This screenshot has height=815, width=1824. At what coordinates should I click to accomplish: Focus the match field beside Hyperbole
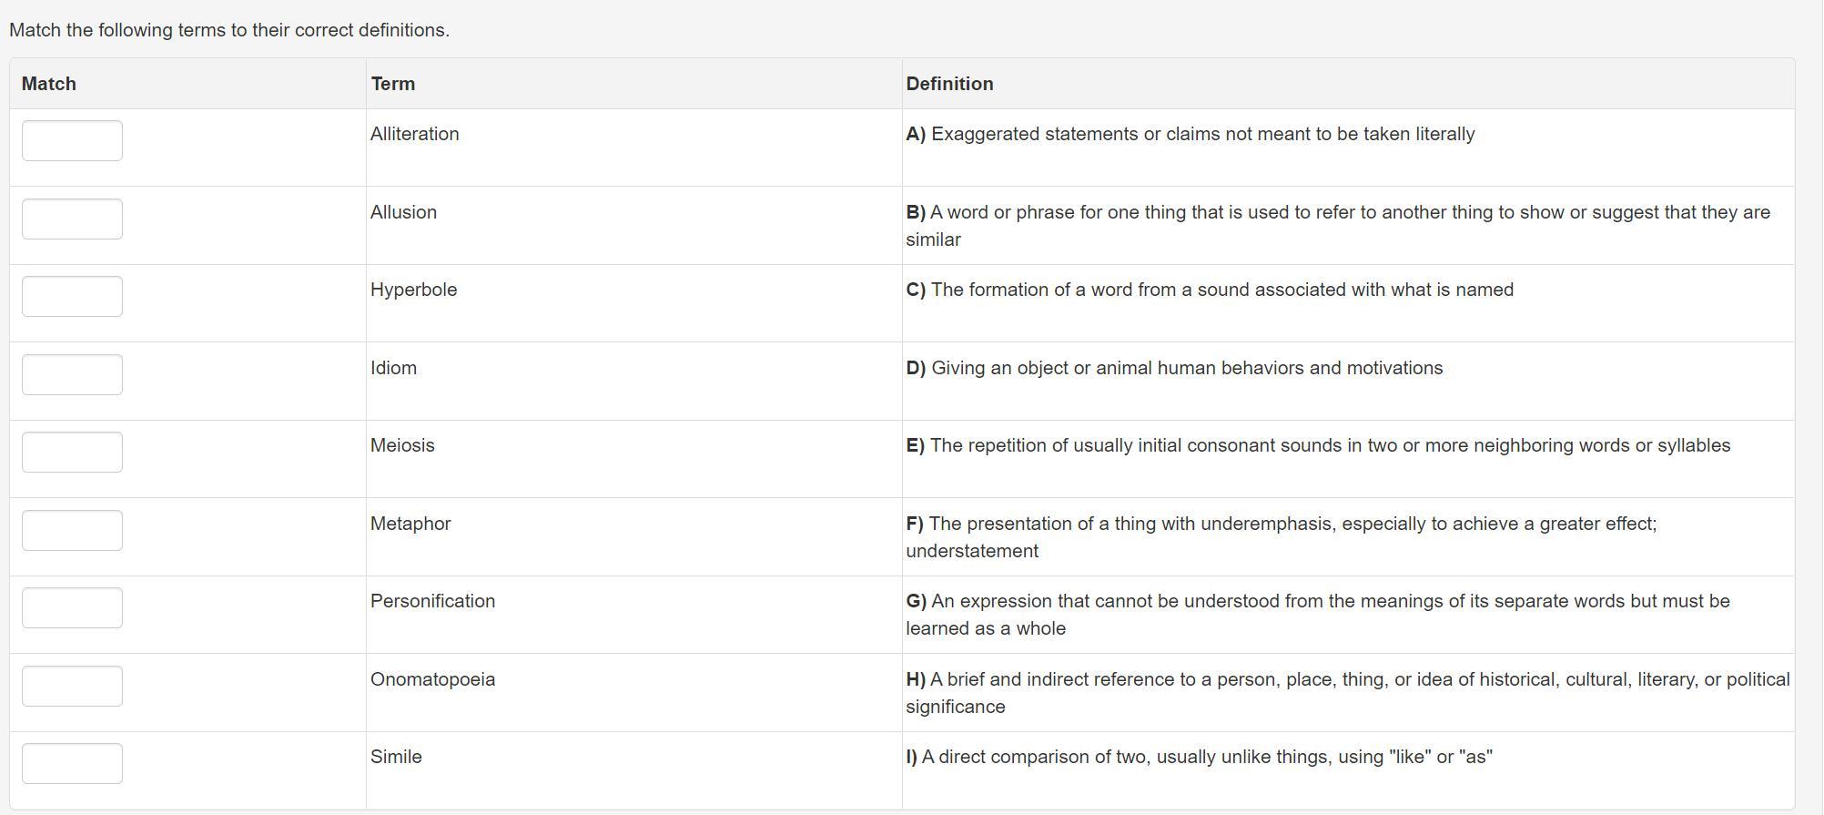click(72, 297)
